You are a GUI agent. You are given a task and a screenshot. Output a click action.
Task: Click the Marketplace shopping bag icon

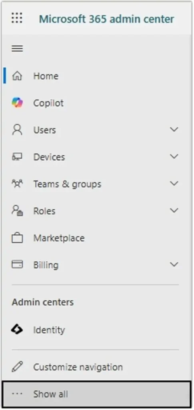[17, 238]
